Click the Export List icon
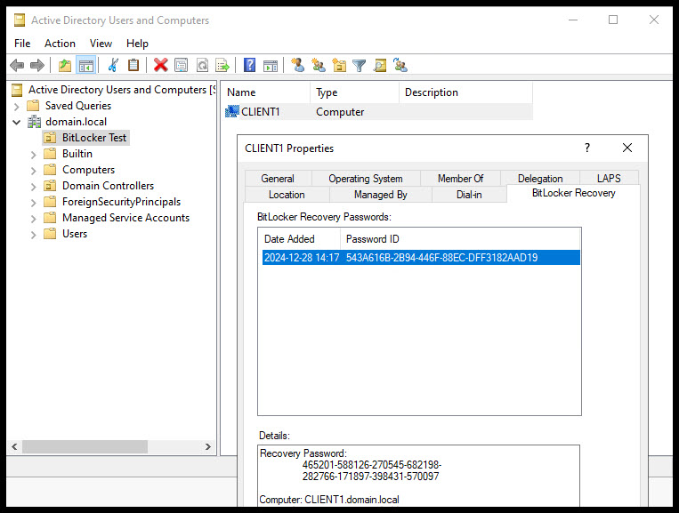The image size is (679, 513). (x=222, y=66)
